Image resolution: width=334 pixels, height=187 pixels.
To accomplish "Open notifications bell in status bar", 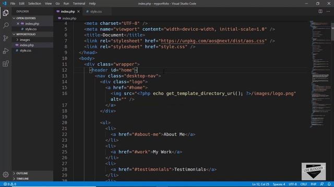I will 329,184.
